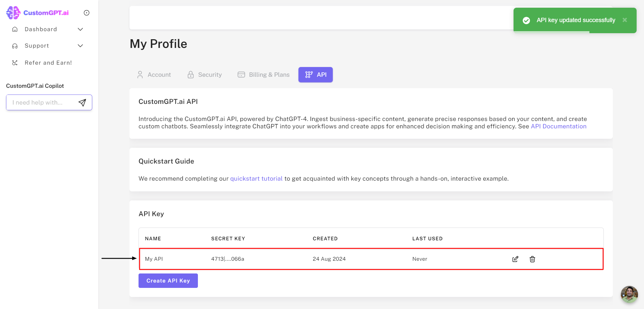The width and height of the screenshot is (644, 309).
Task: Click the 24 Aug 2024 created date
Action: pos(329,259)
